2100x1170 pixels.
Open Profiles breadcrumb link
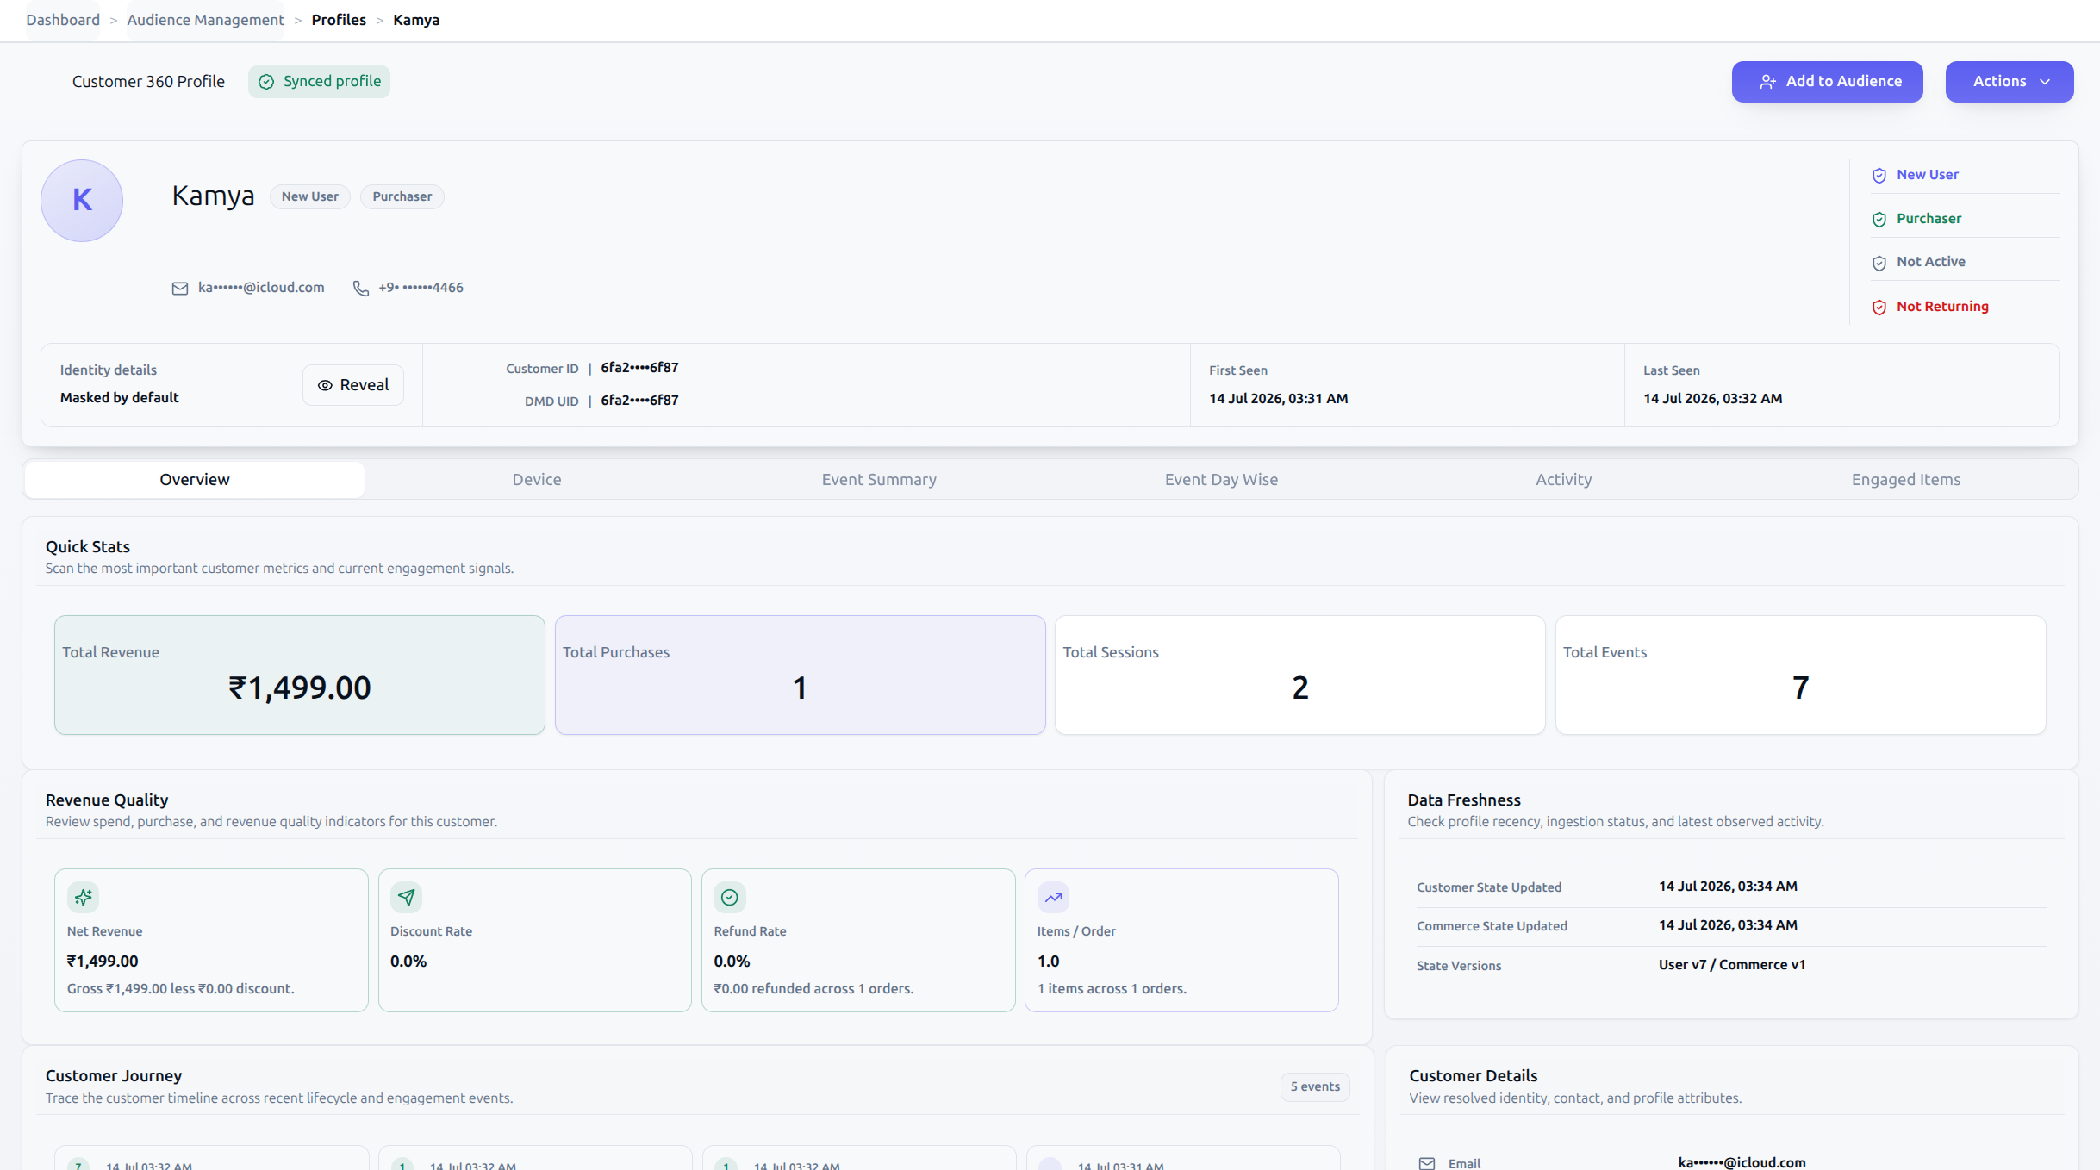click(x=339, y=20)
